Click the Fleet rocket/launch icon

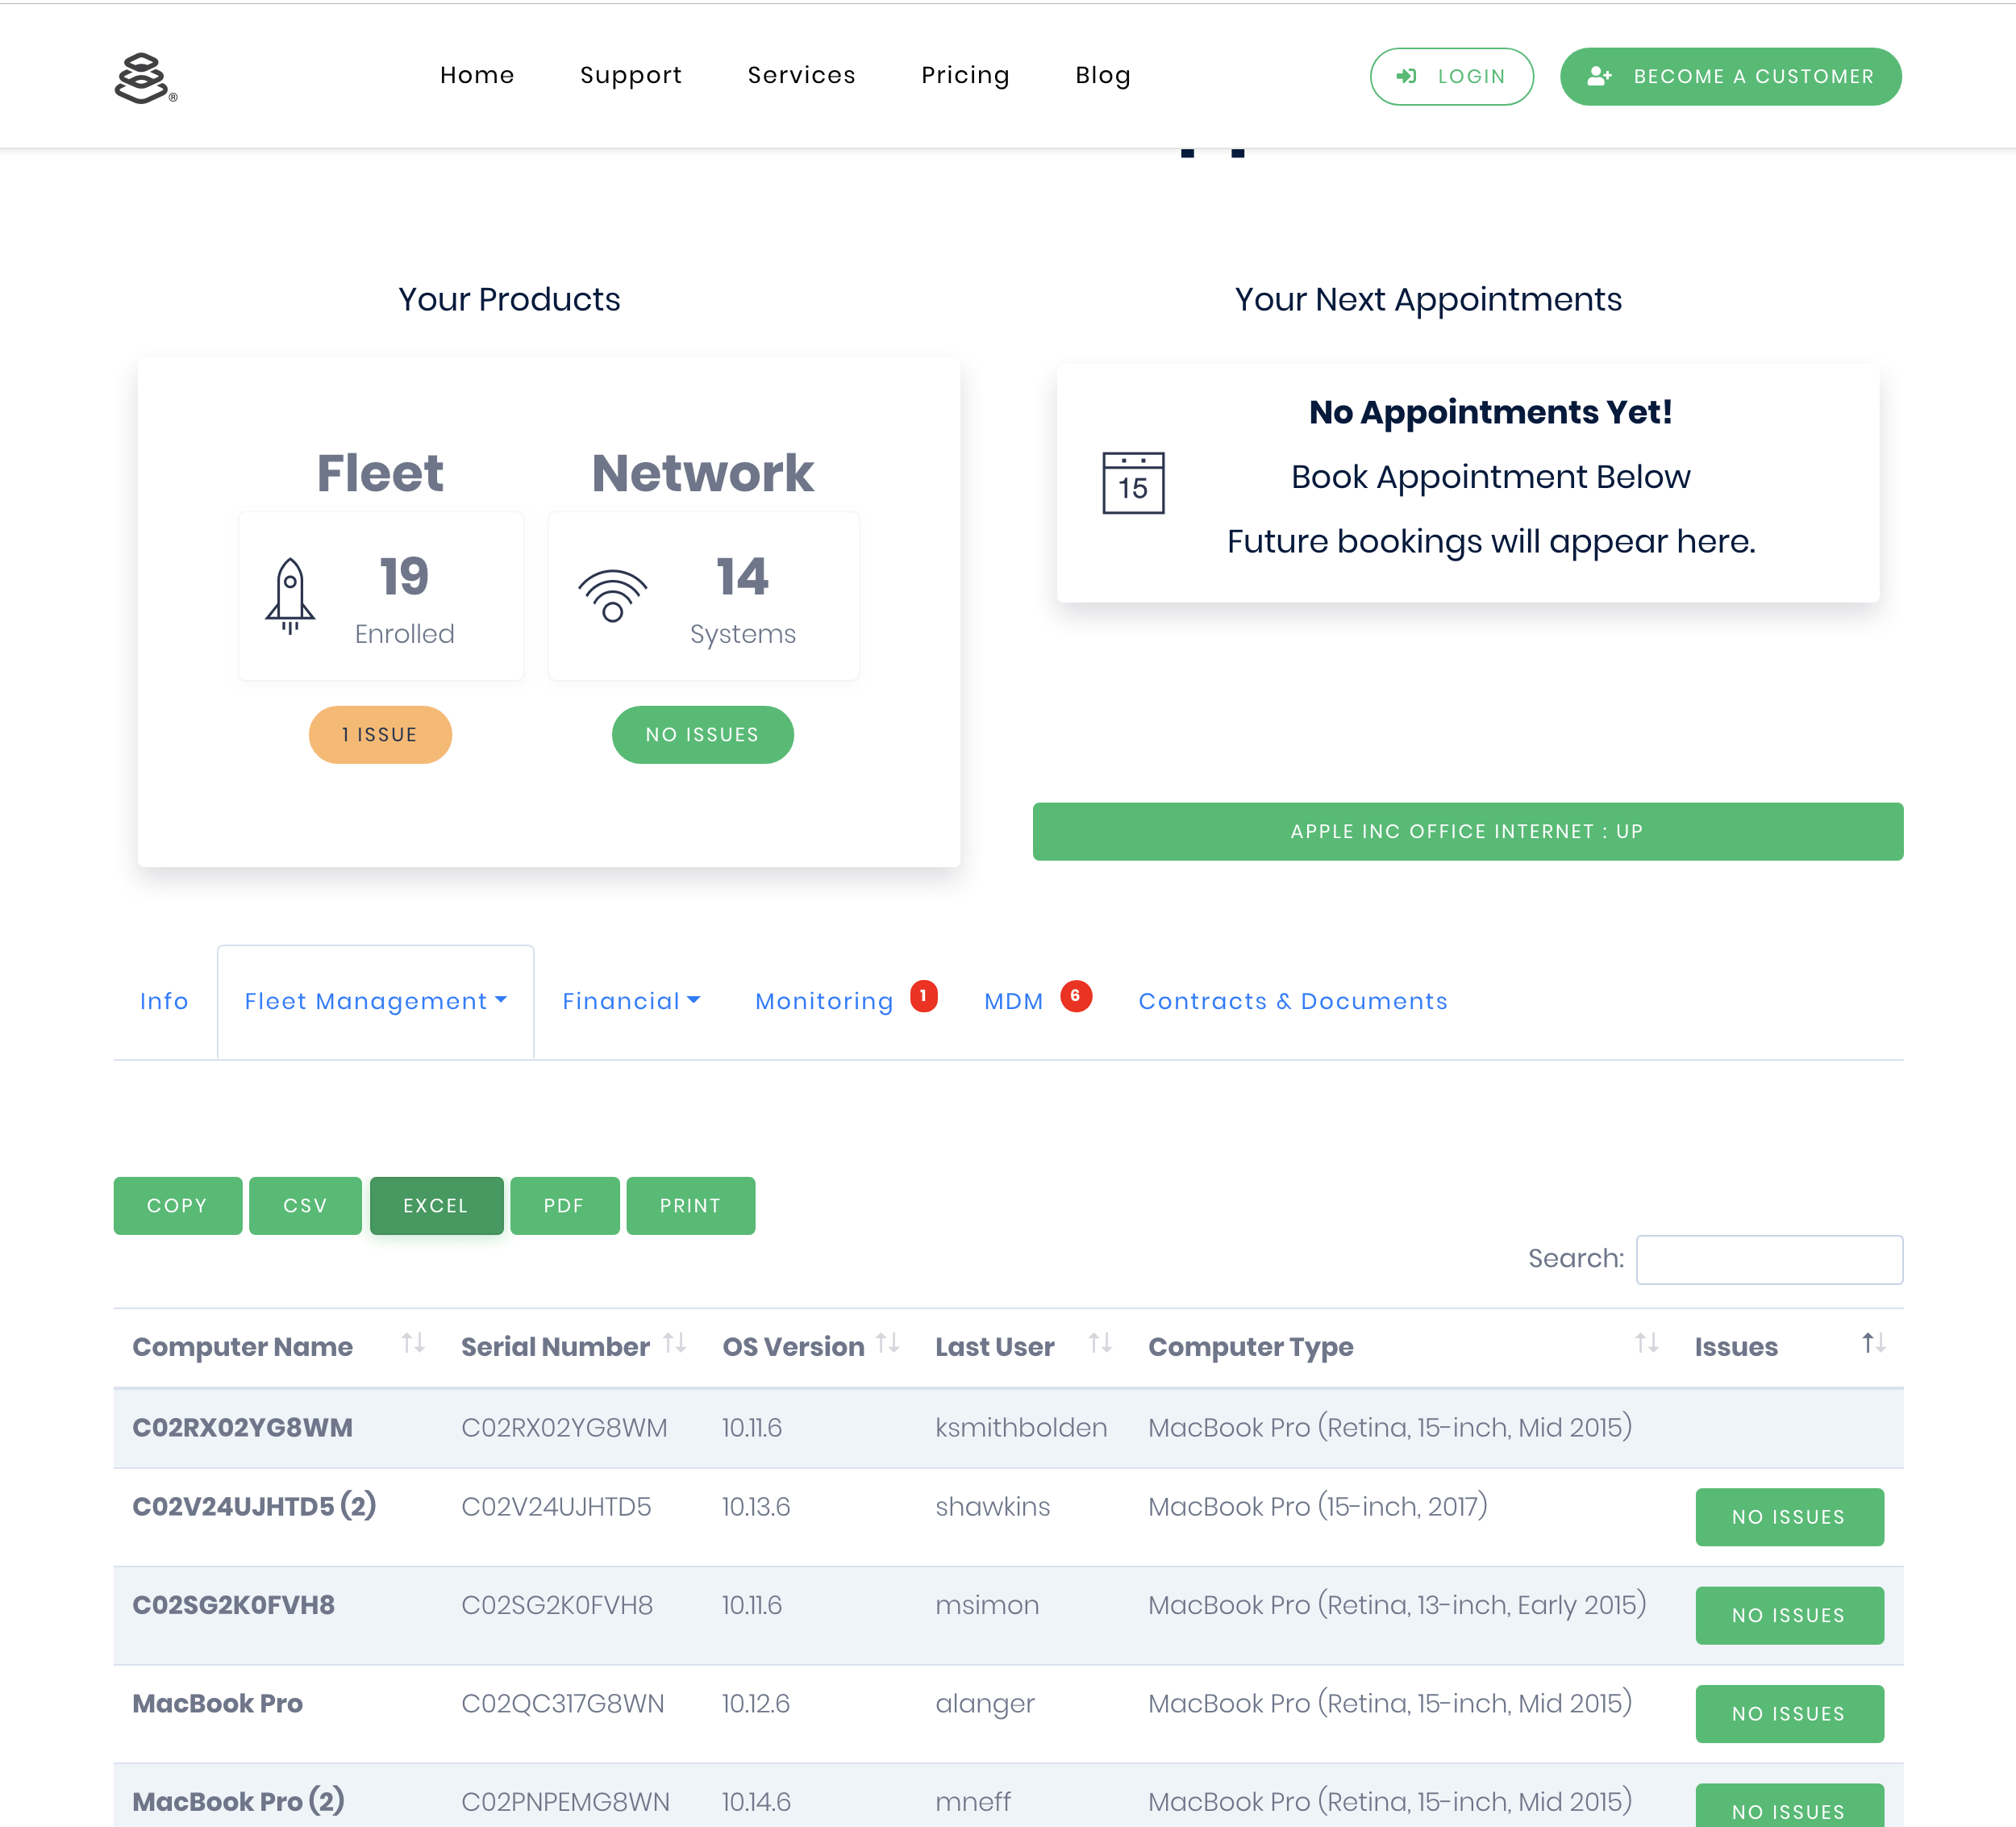coord(289,597)
